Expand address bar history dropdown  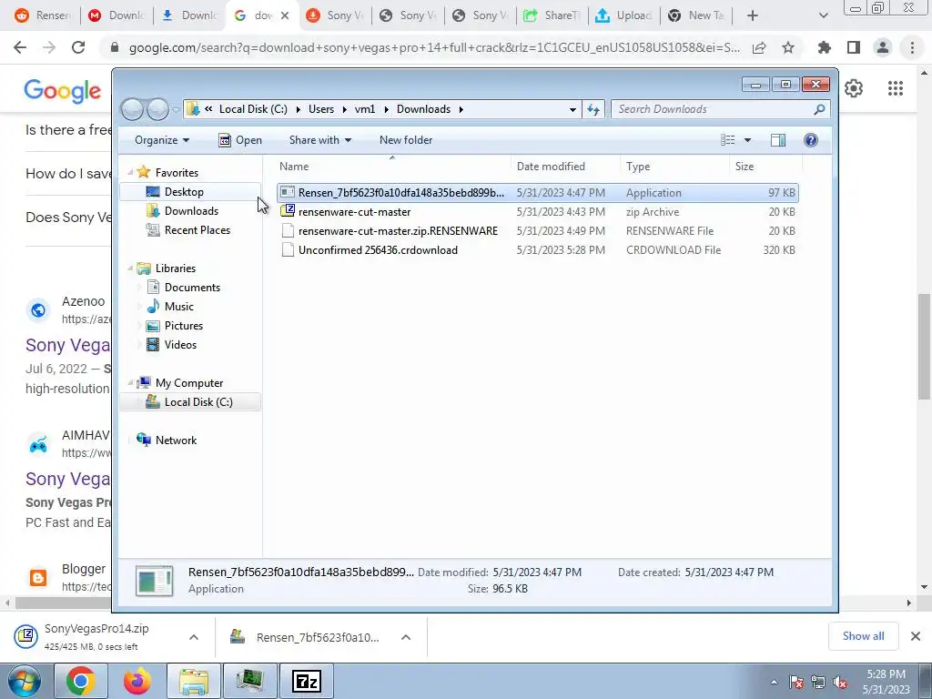pyautogui.click(x=572, y=109)
